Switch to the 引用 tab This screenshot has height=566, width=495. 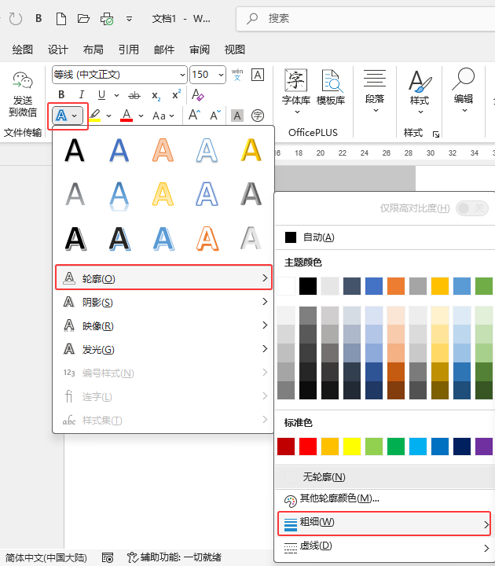[128, 50]
